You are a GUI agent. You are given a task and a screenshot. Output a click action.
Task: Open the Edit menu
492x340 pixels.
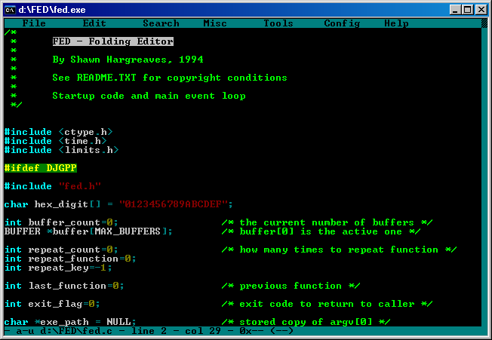click(94, 23)
